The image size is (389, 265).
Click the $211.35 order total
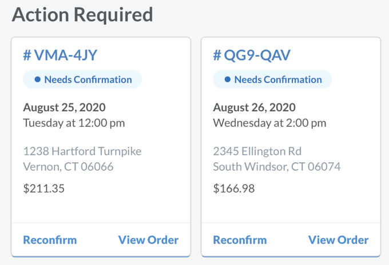43,188
